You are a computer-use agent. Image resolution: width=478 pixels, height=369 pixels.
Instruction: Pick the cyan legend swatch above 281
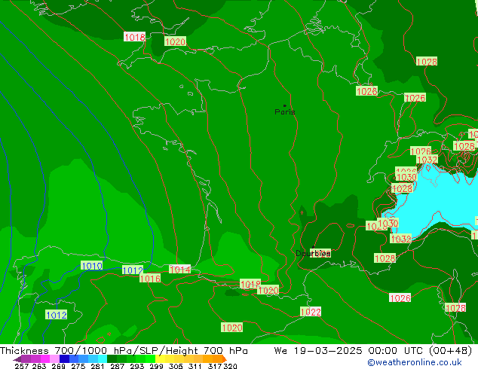[x=103, y=358]
